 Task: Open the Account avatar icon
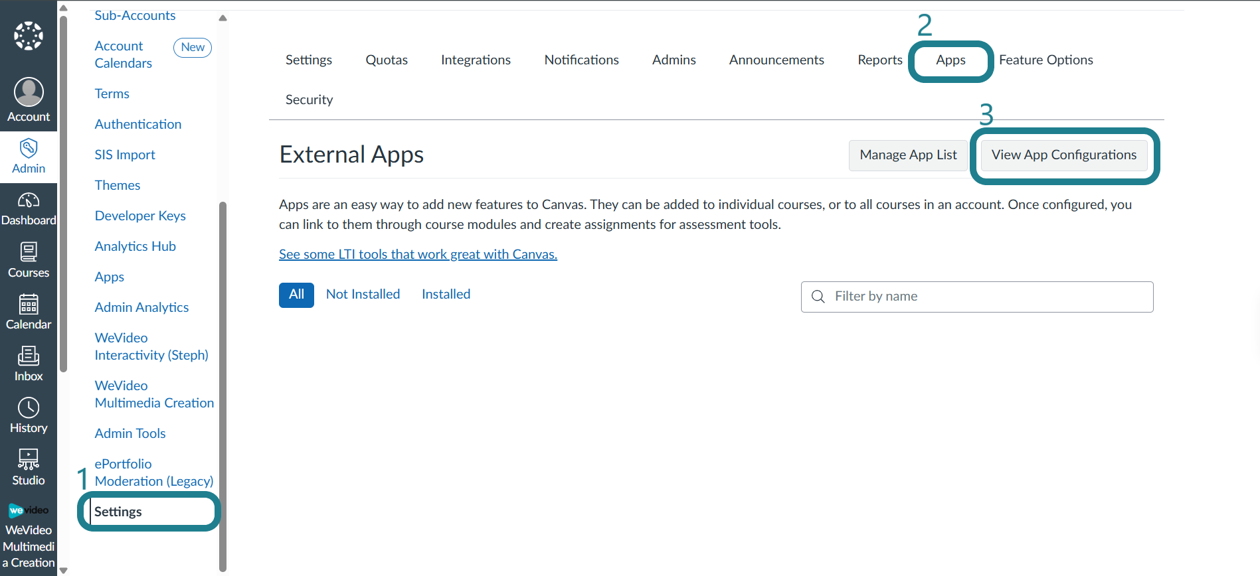point(29,92)
